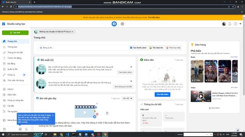Play the Haiden Deegan video thumbnail
Viewport: 245px width, 137px height.
tap(201, 96)
